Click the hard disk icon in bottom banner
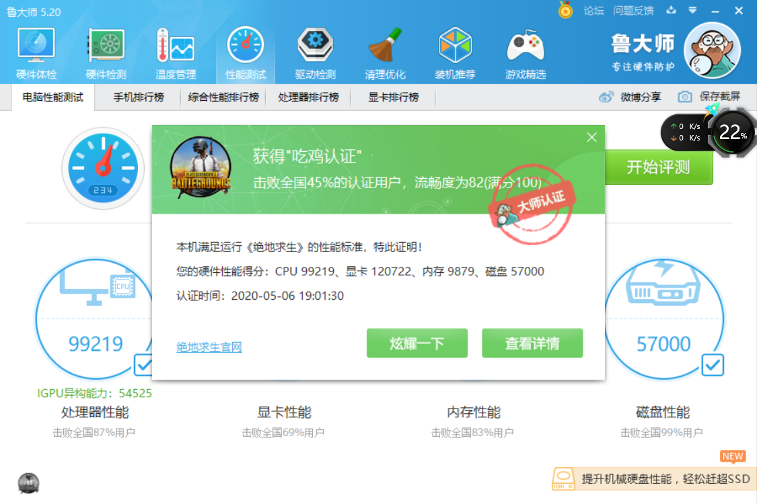 click(x=563, y=479)
